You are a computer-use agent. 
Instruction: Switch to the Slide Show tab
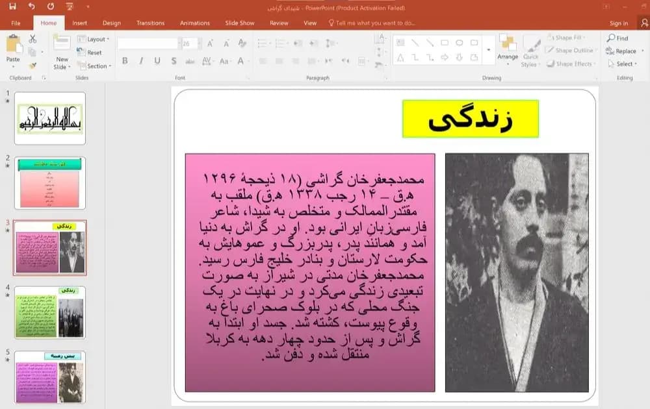240,23
